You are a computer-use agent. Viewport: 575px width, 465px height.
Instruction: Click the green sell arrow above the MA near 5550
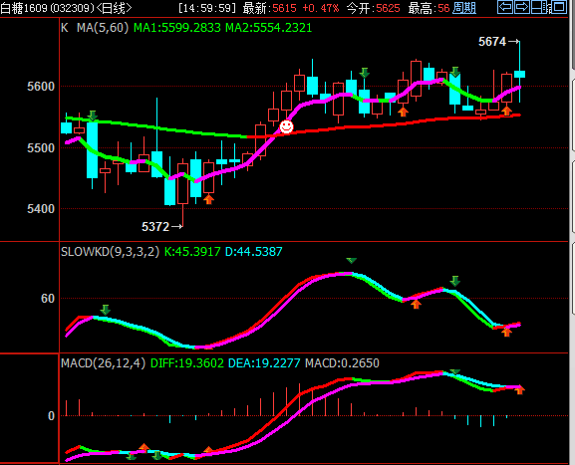coord(93,116)
